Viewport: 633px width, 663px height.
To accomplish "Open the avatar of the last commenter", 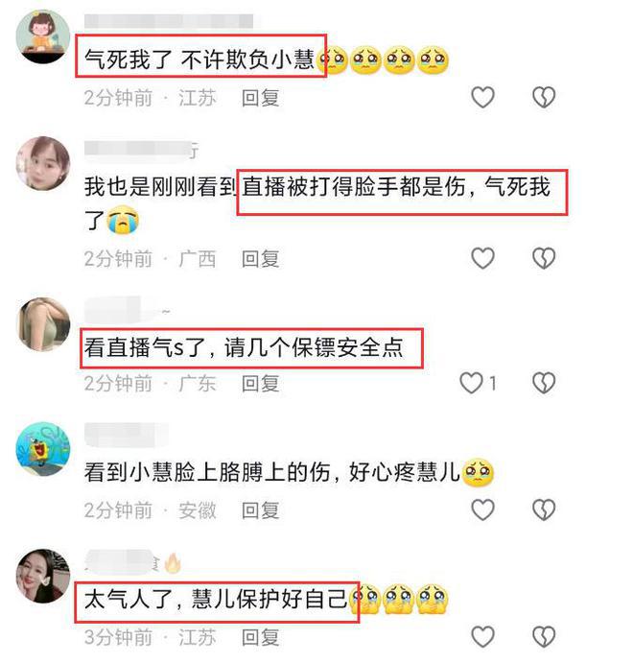I will point(42,576).
